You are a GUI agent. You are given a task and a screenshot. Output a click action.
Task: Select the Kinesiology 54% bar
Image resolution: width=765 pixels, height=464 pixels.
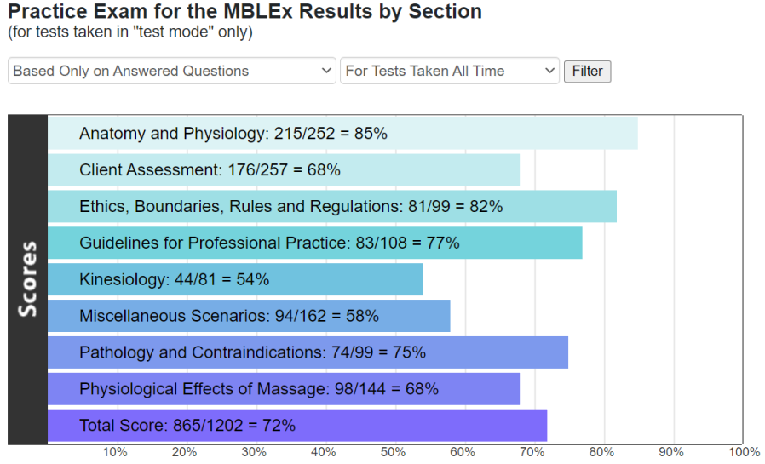click(x=235, y=279)
